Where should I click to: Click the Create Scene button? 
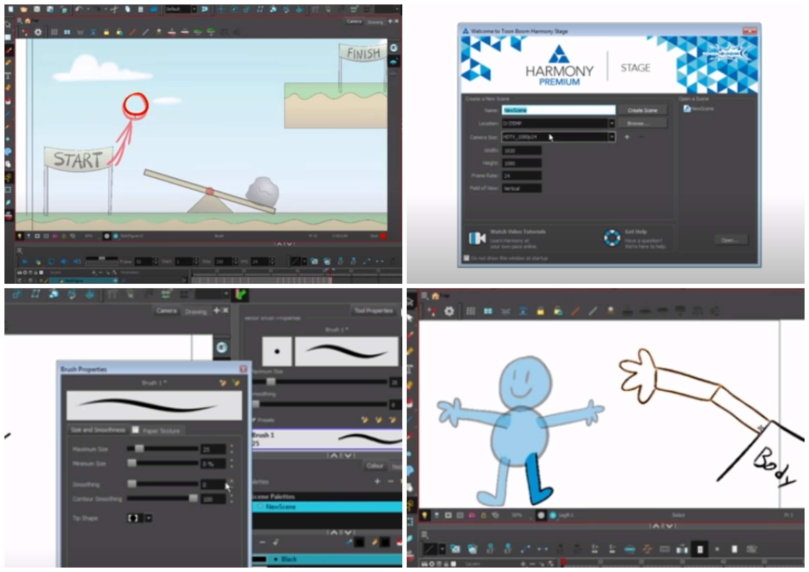(x=642, y=110)
